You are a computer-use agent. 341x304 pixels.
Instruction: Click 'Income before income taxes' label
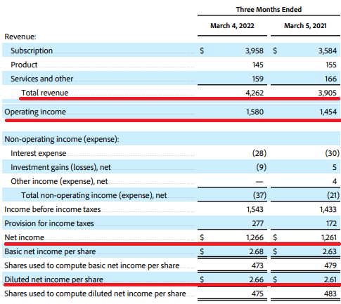tap(53, 209)
